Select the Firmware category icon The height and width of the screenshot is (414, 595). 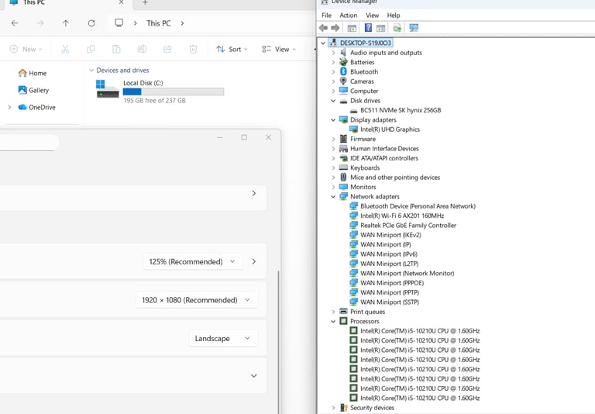point(343,139)
